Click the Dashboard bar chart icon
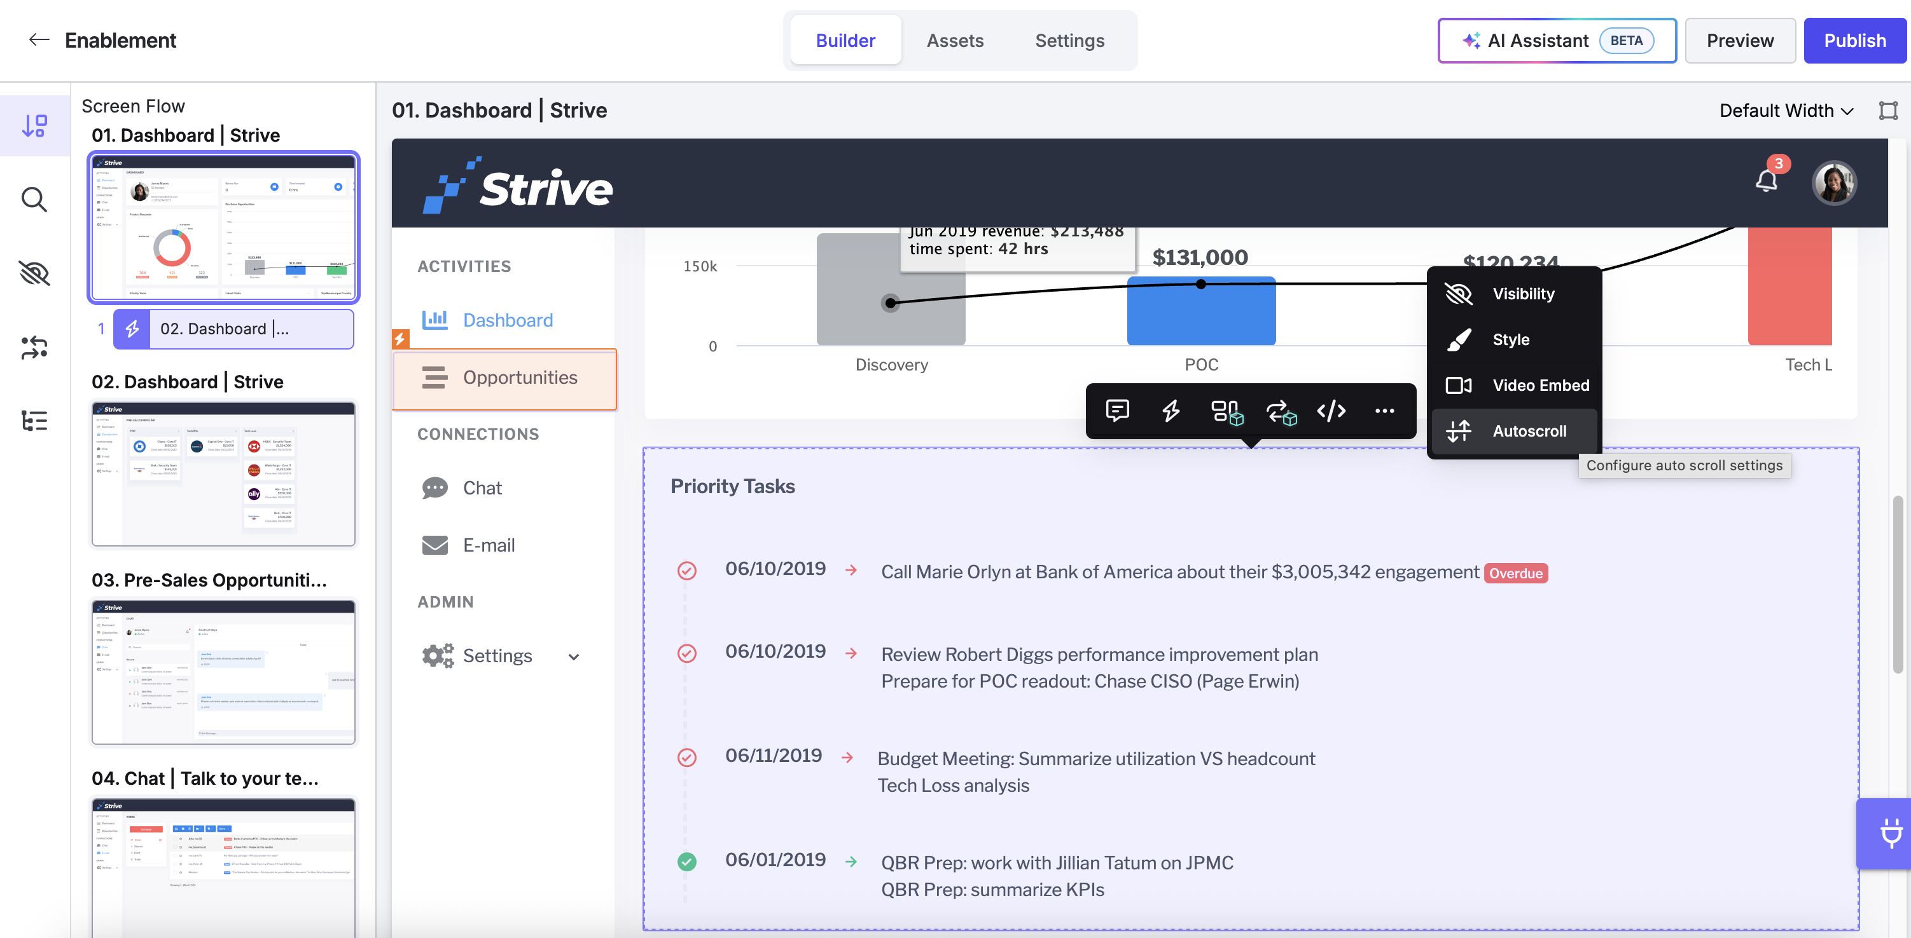This screenshot has width=1911, height=938. point(434,319)
